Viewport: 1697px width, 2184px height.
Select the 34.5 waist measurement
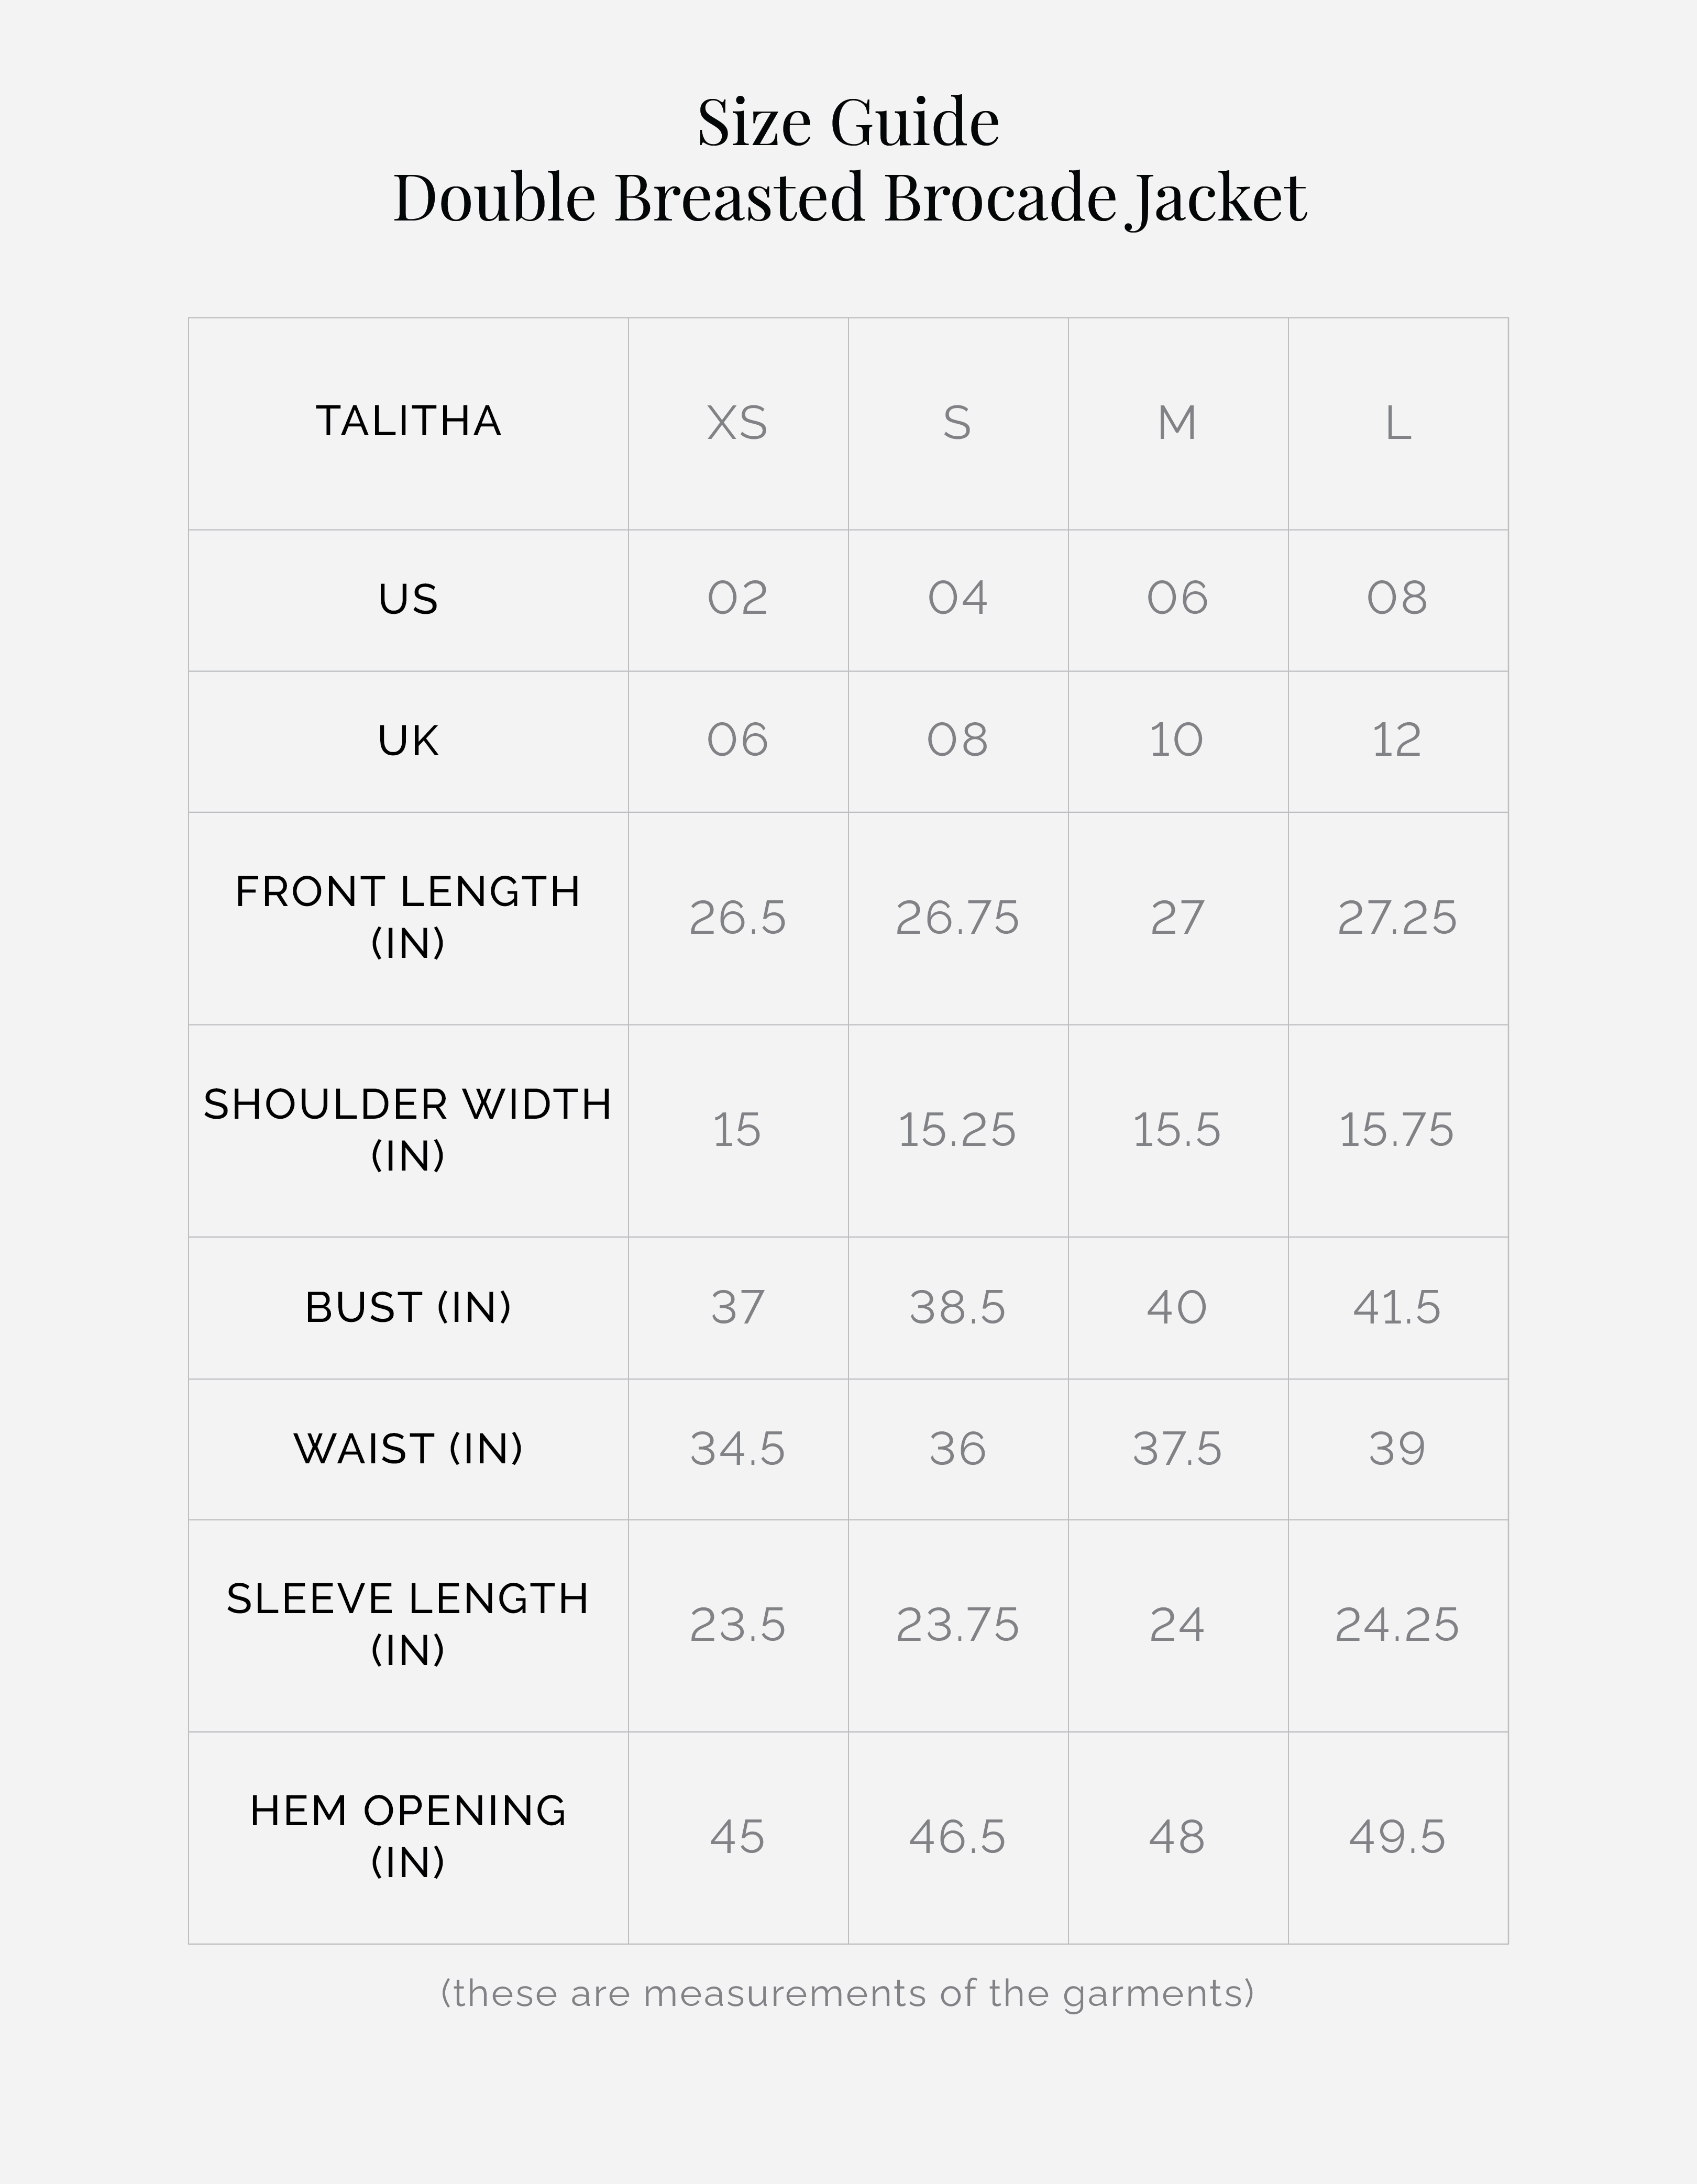[737, 1450]
